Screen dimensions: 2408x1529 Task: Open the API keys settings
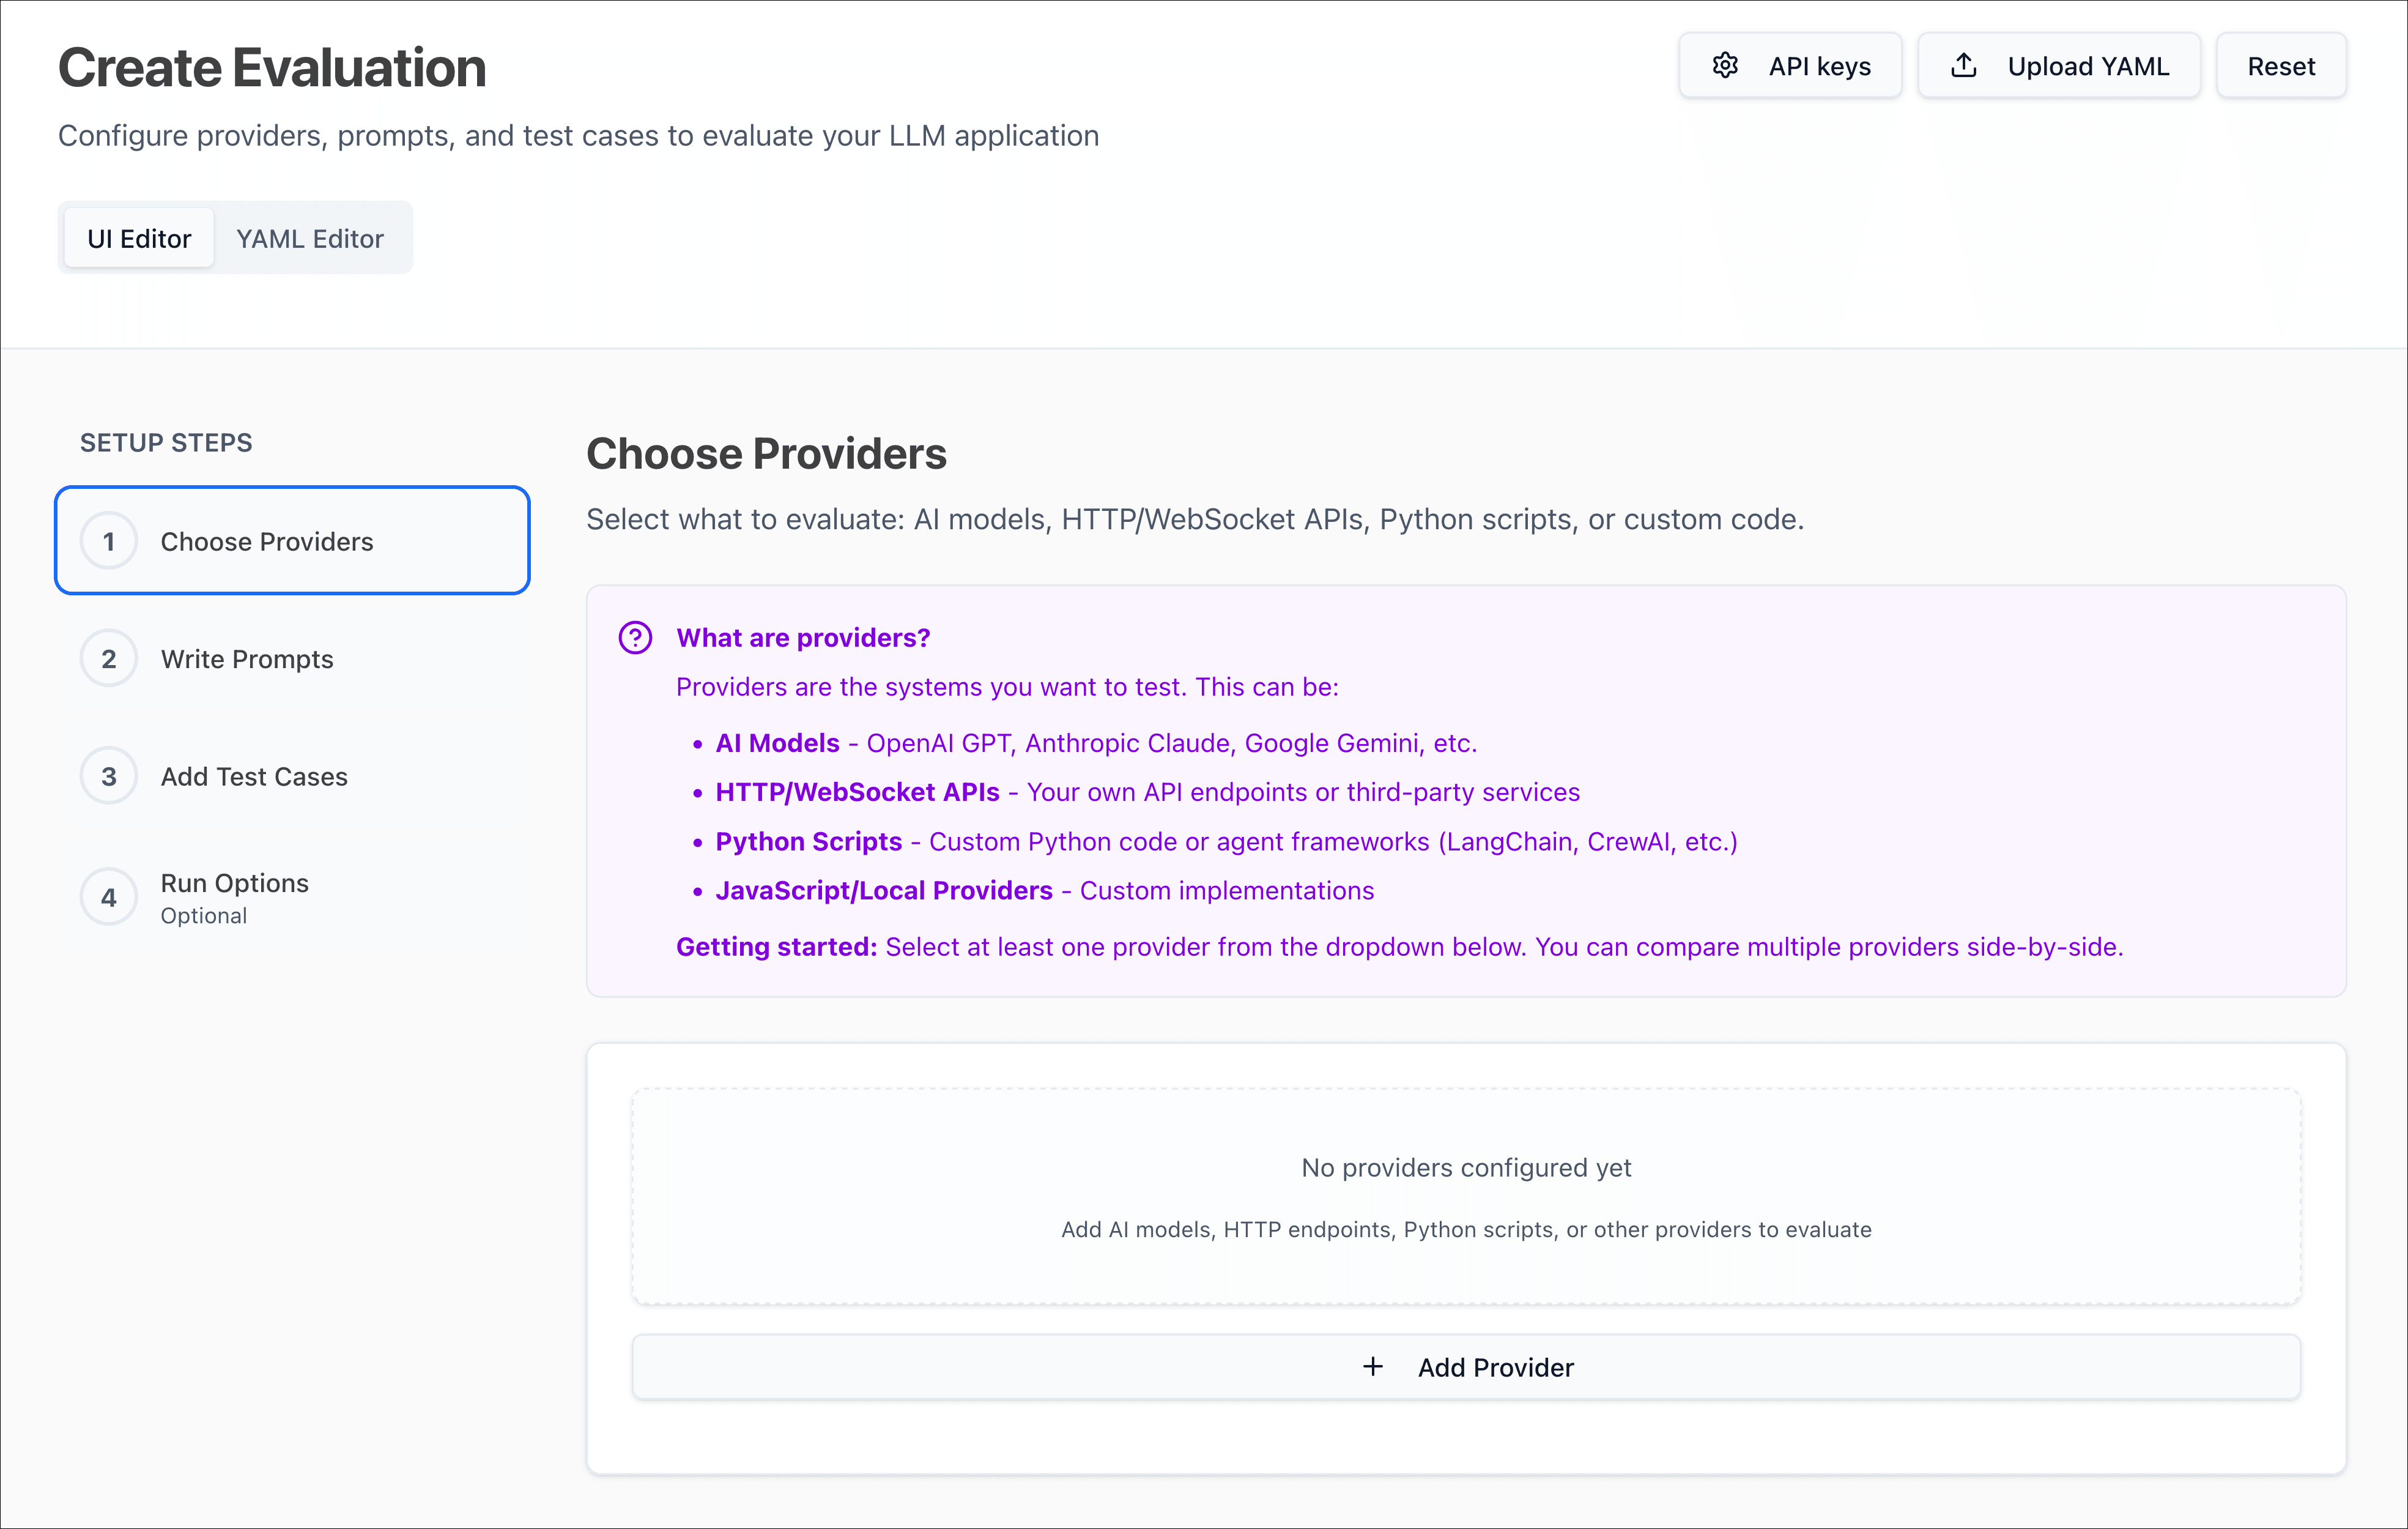pos(1790,65)
